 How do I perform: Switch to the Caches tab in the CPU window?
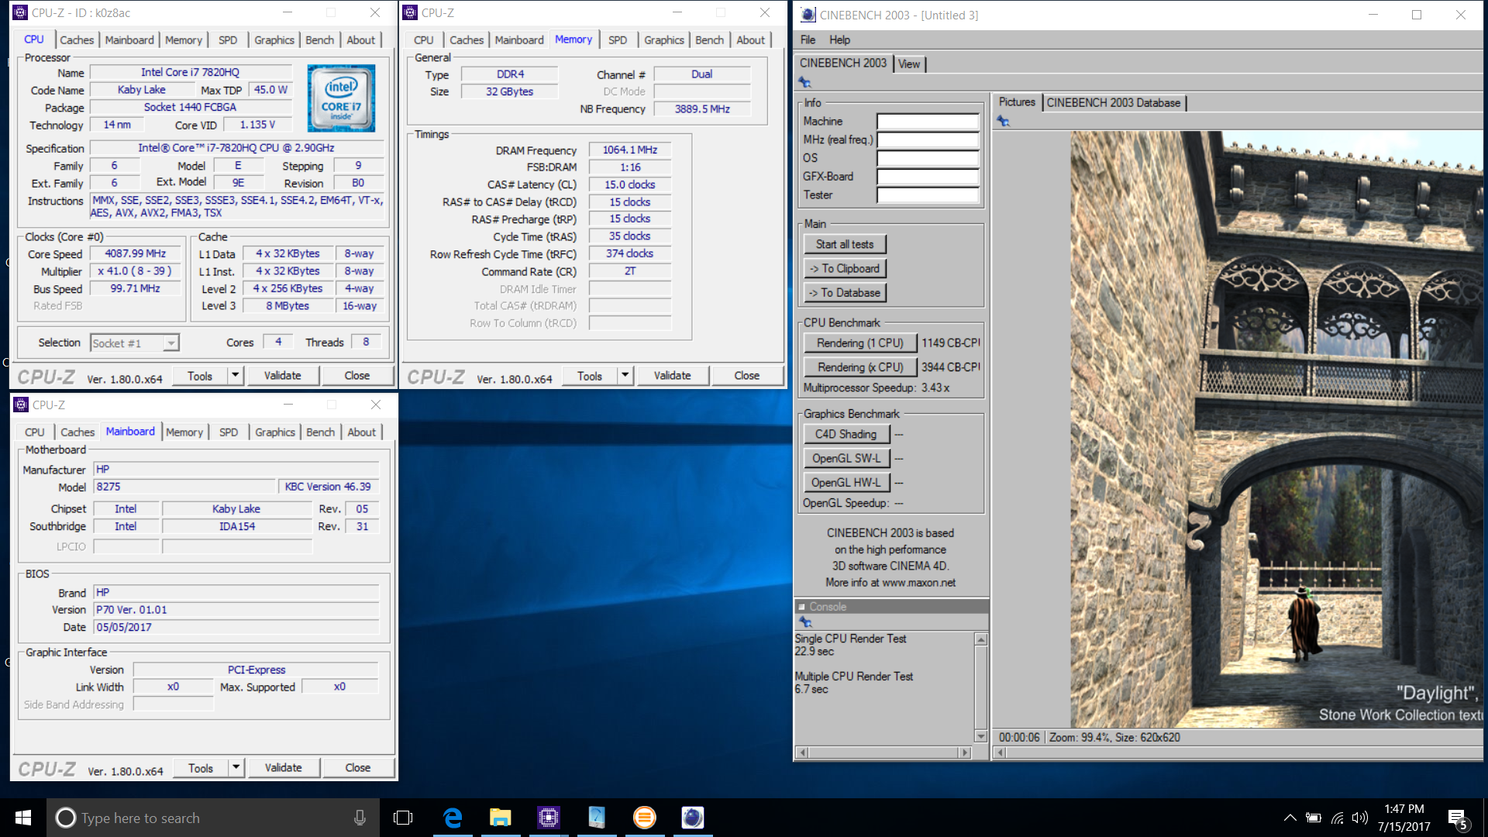(77, 40)
